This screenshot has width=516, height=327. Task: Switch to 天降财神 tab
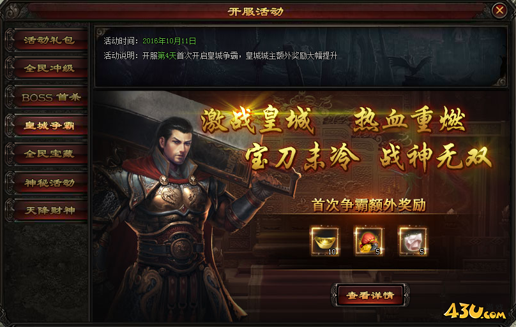click(x=48, y=210)
